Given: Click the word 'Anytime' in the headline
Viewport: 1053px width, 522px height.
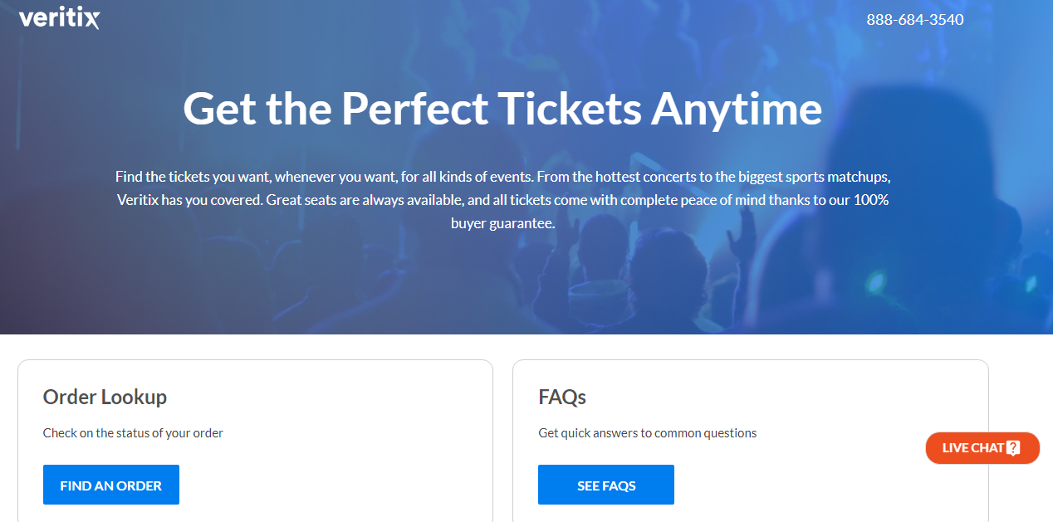Looking at the screenshot, I should (x=737, y=108).
